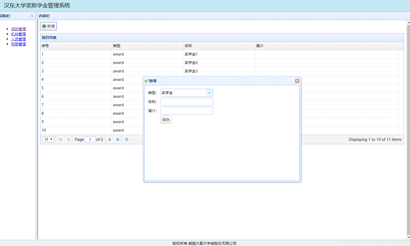Sort by the 名称 column header
Screen dimensions: 410x246
coord(219,46)
